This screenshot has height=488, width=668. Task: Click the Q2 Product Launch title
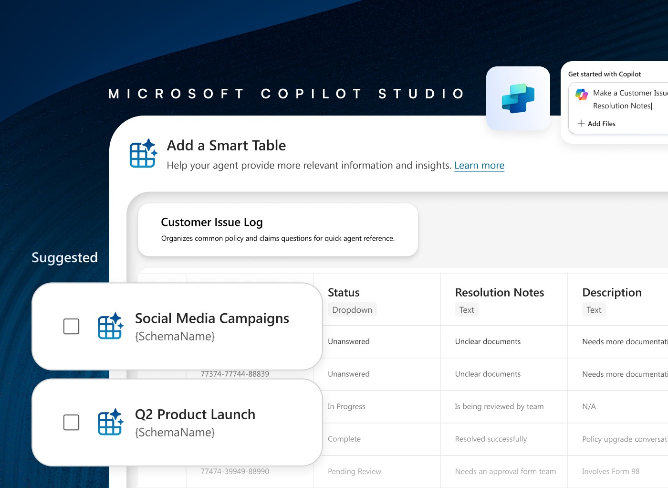click(x=195, y=414)
